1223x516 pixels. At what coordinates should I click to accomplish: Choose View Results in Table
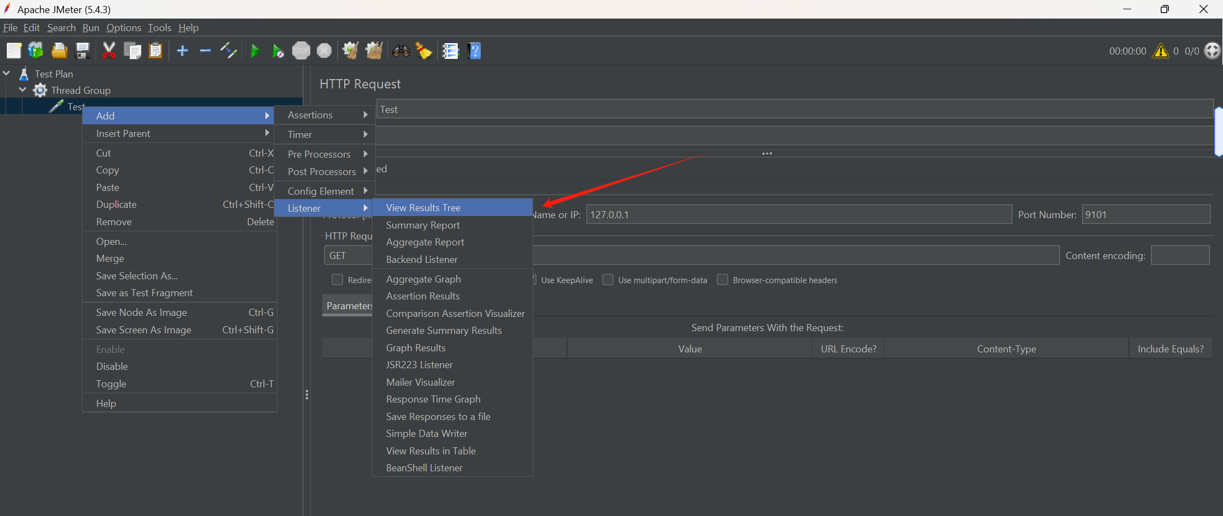coord(452,451)
